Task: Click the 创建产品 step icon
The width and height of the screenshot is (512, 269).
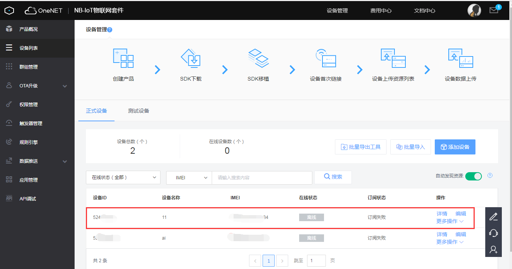Action: (123, 58)
